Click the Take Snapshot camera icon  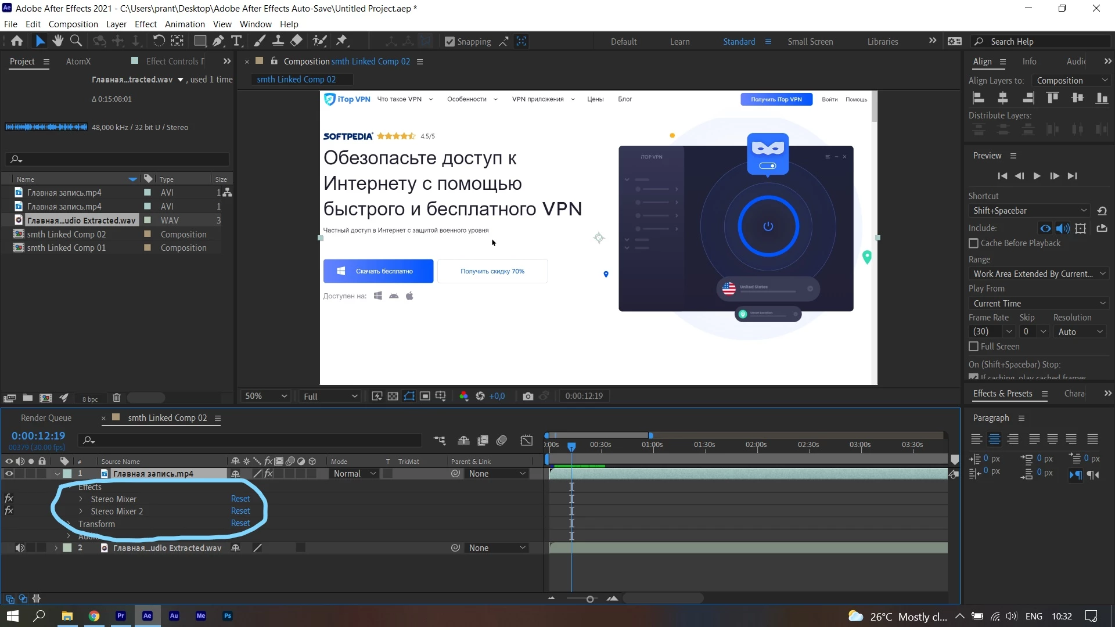tap(527, 396)
